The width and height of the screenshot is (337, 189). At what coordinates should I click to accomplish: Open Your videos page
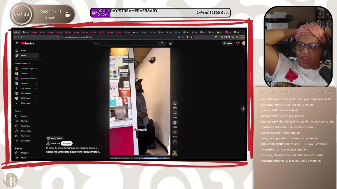27,136
